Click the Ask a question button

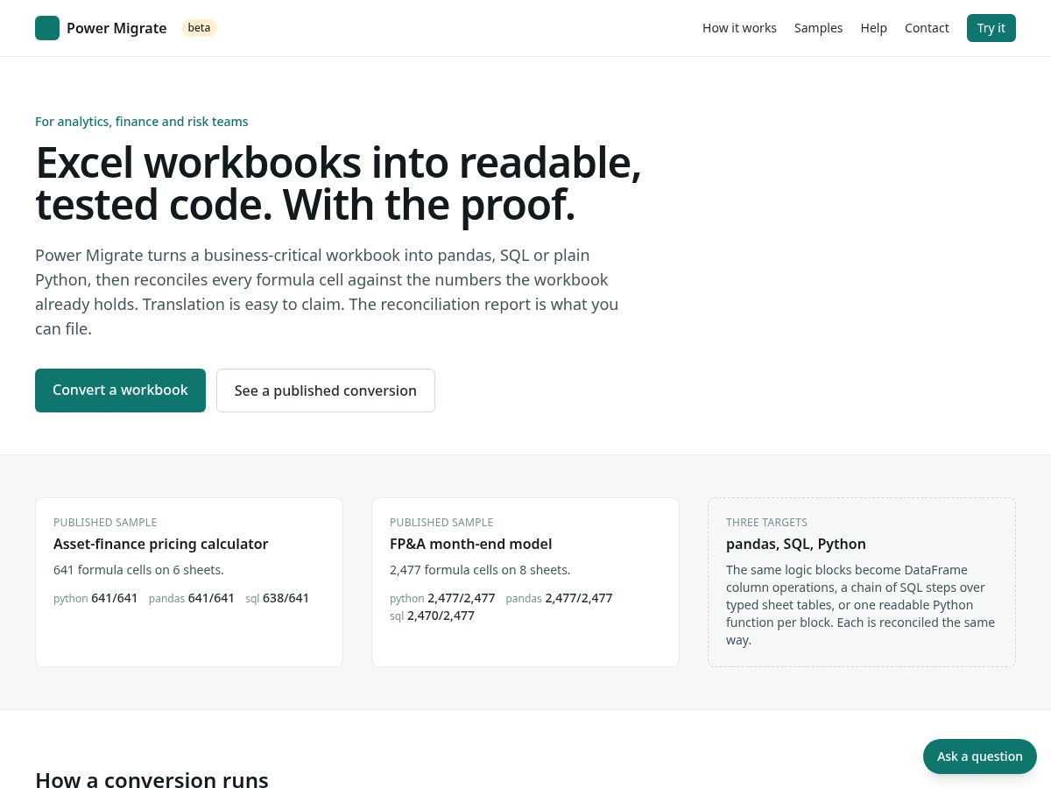(980, 756)
